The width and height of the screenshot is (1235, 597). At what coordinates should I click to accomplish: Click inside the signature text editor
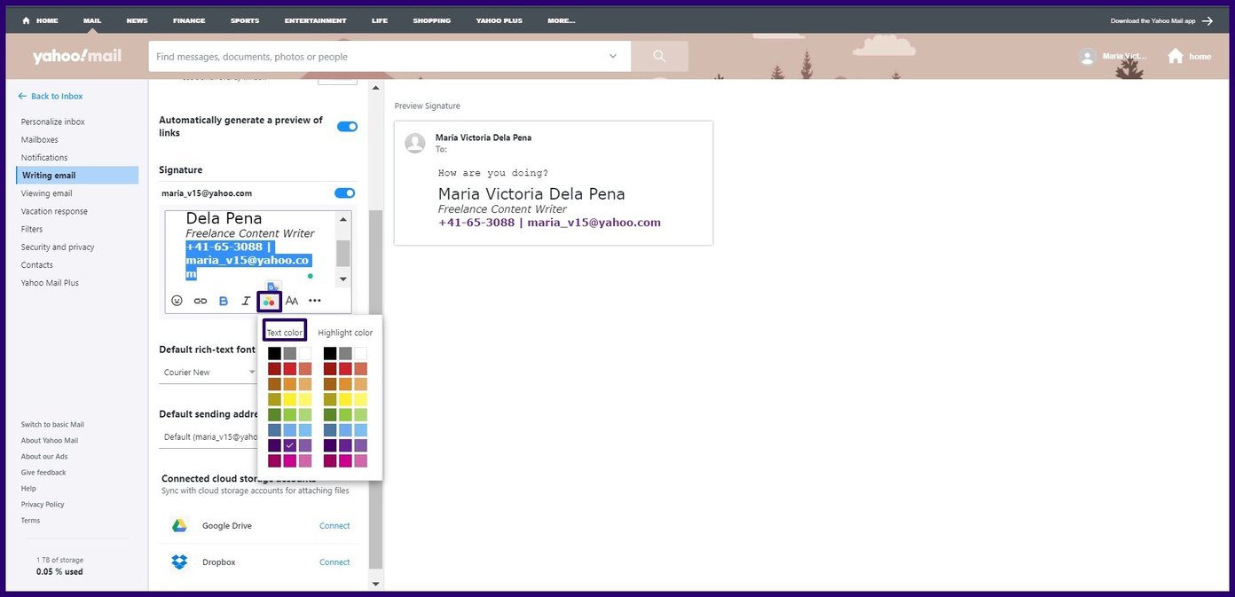tap(250, 247)
